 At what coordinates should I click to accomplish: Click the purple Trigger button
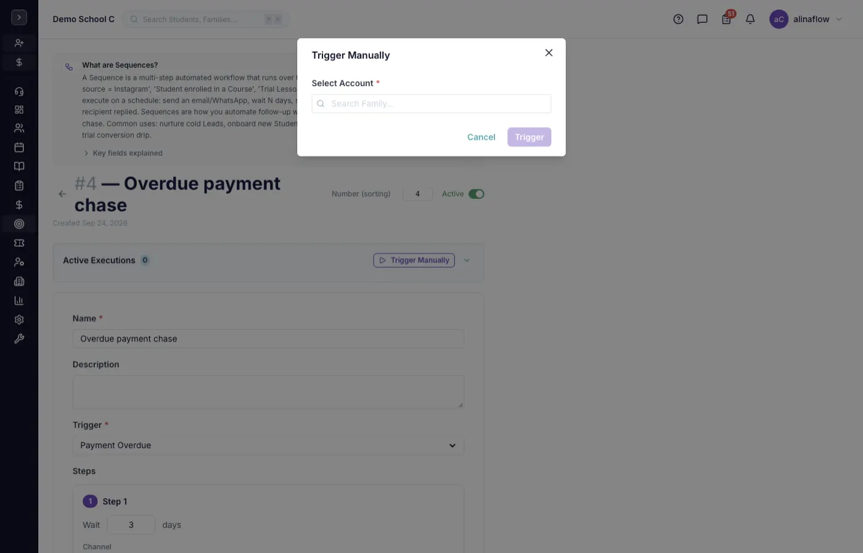click(530, 137)
